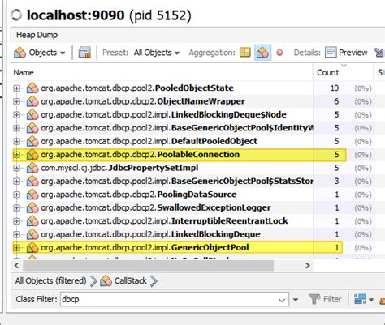Sort by the Count column header
The width and height of the screenshot is (385, 325).
coord(328,72)
